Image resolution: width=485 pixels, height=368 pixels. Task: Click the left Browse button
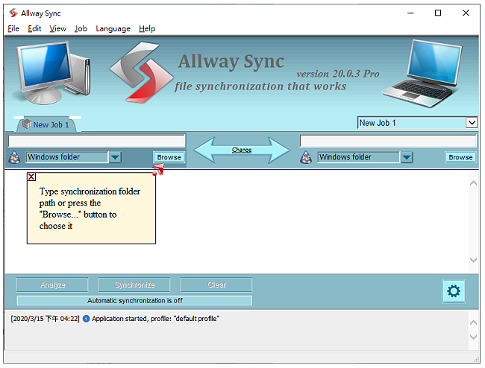click(x=169, y=157)
